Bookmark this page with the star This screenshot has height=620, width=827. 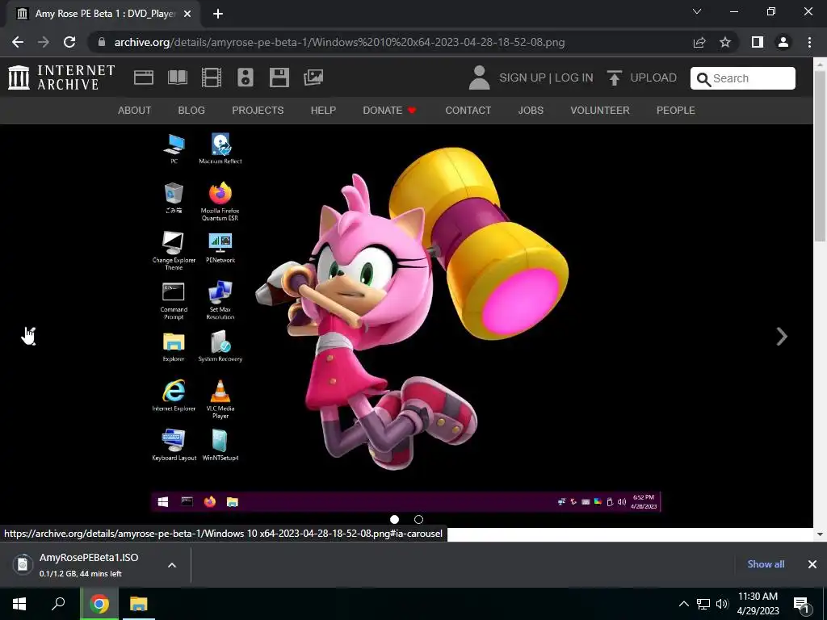[725, 42]
